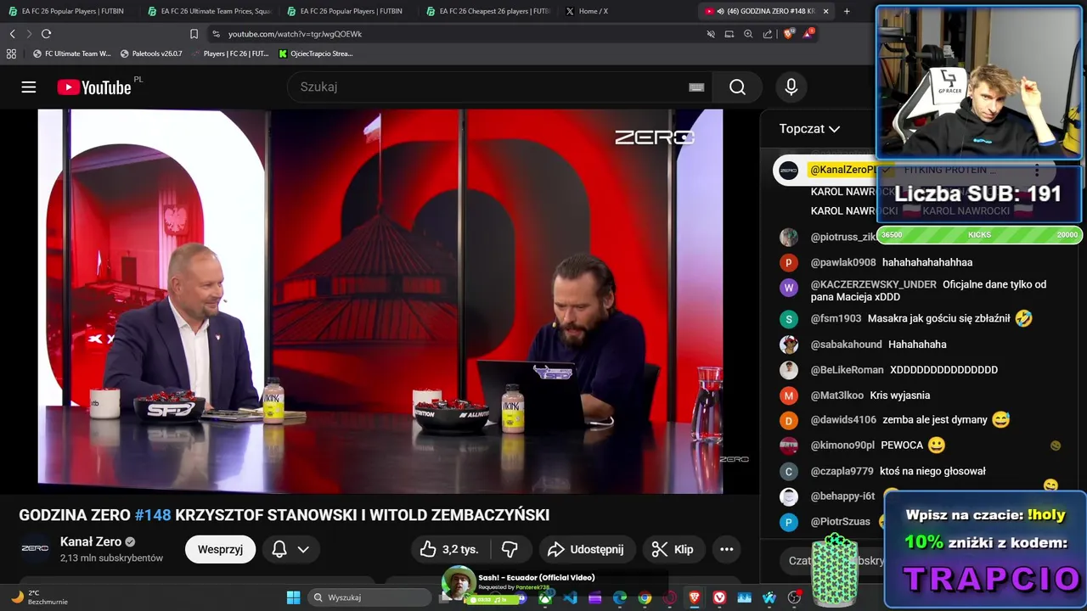Click chat user @KACZERZEWSKY_UNDER

tap(873, 284)
